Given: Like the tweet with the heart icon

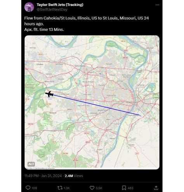Looking at the screenshot, I should [92, 188].
